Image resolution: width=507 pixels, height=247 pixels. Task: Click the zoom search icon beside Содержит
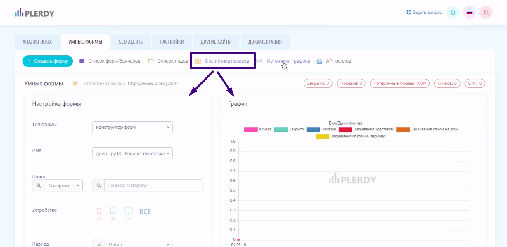[x=39, y=186]
